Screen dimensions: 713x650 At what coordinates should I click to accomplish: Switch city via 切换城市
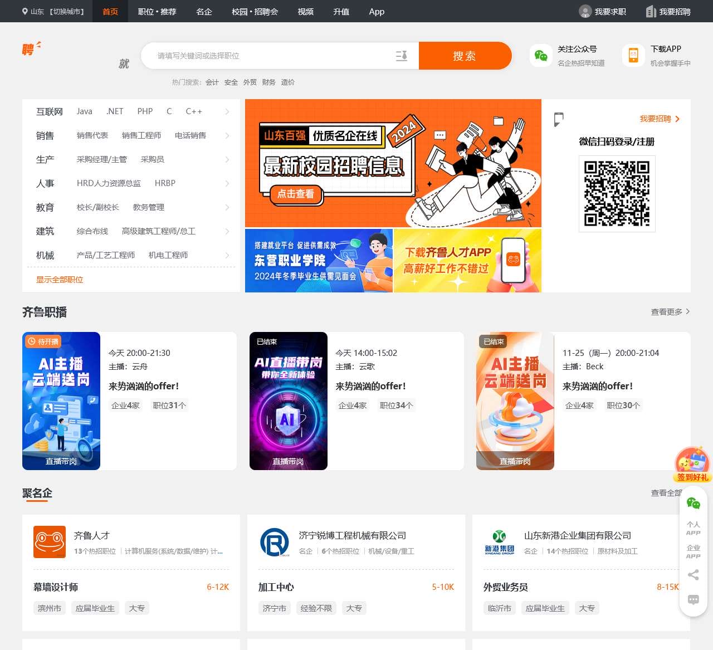[x=67, y=11]
